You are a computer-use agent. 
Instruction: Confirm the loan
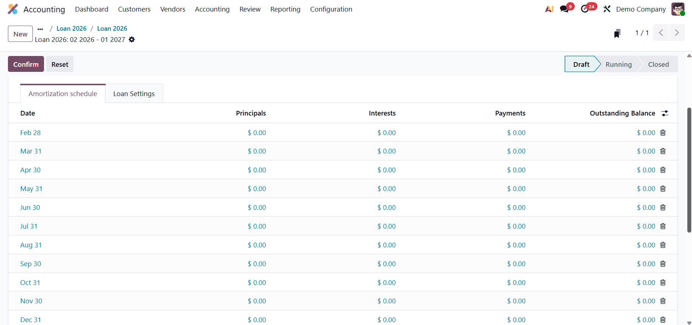coord(26,64)
